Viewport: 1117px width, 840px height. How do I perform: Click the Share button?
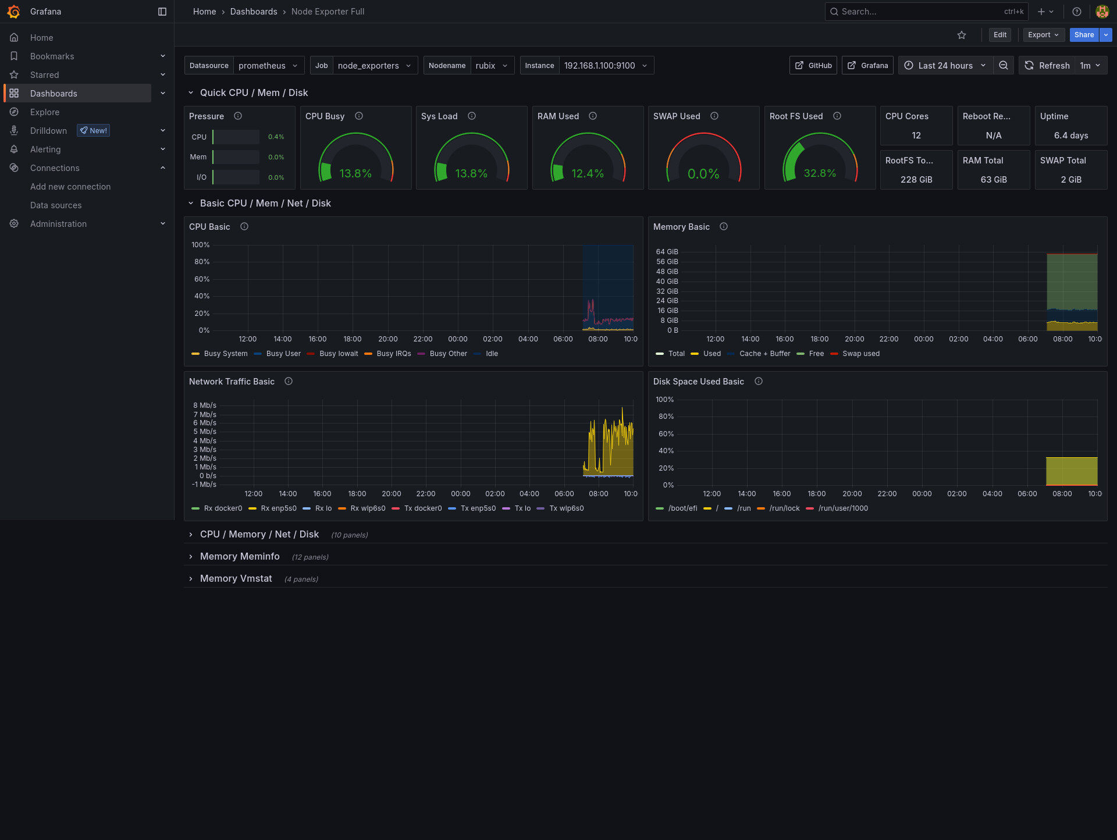click(1083, 35)
